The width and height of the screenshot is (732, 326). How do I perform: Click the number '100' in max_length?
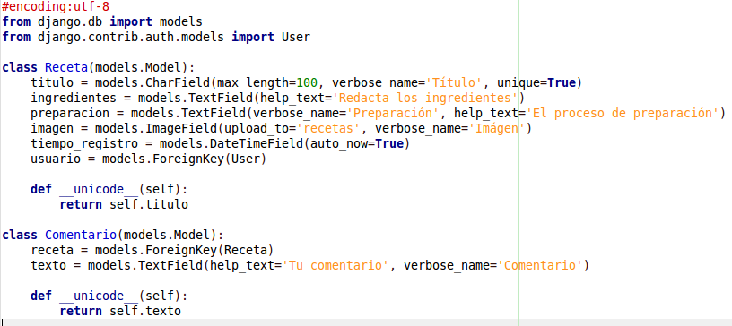(307, 83)
